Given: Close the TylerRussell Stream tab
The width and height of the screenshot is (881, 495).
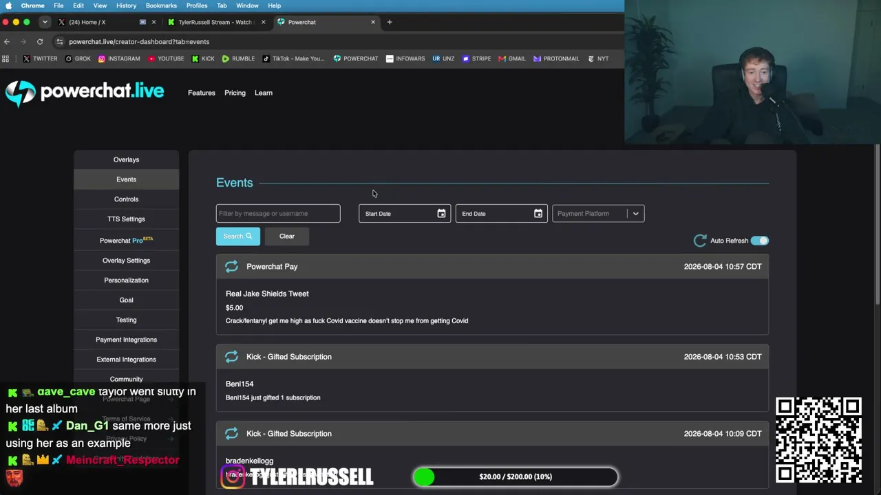Looking at the screenshot, I should 263,22.
